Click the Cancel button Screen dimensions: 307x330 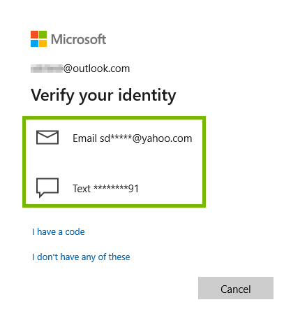click(x=236, y=288)
